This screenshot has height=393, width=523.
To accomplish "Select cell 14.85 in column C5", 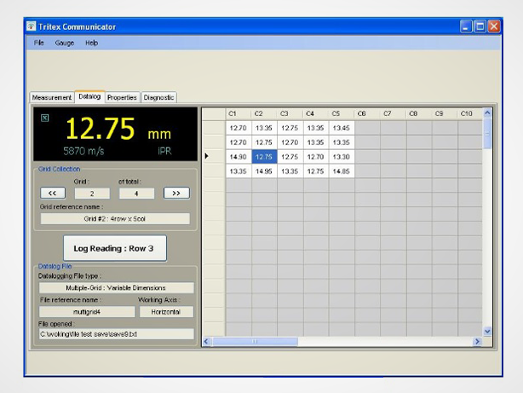I will pos(342,171).
